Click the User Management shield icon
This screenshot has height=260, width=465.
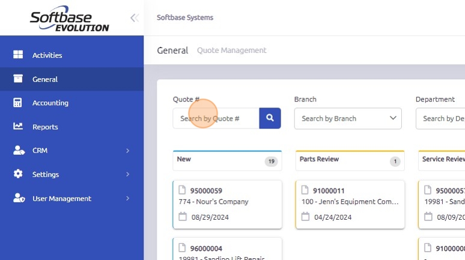coord(19,198)
